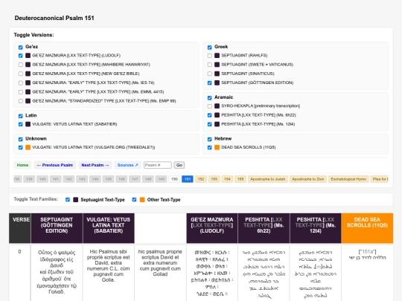
Task: Open Apostrophe to Judah
Action: pyautogui.click(x=268, y=179)
